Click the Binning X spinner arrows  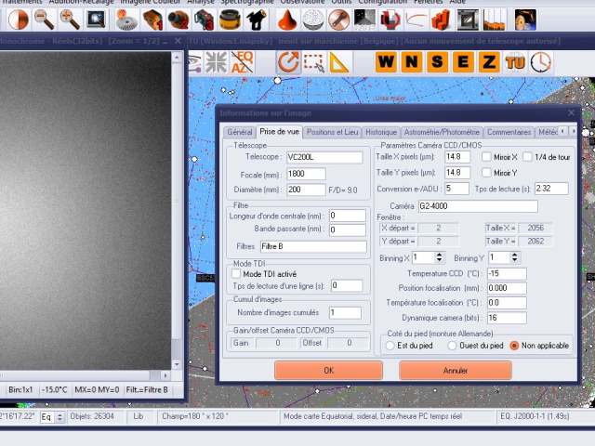(441, 257)
